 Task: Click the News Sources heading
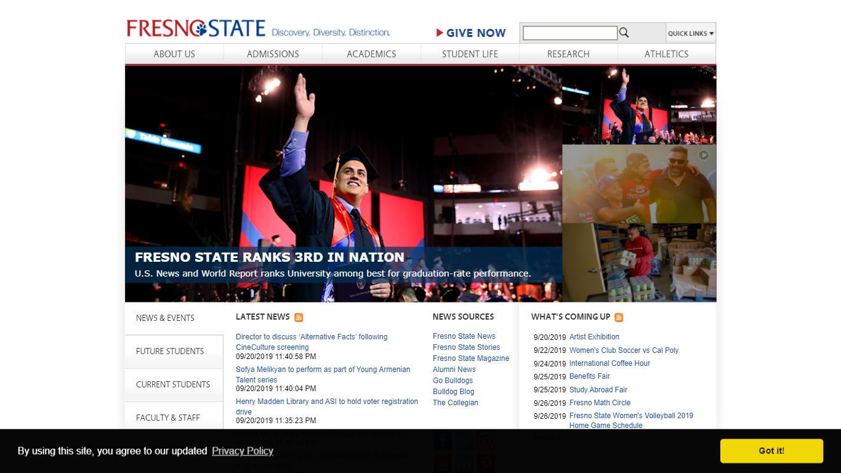(463, 317)
